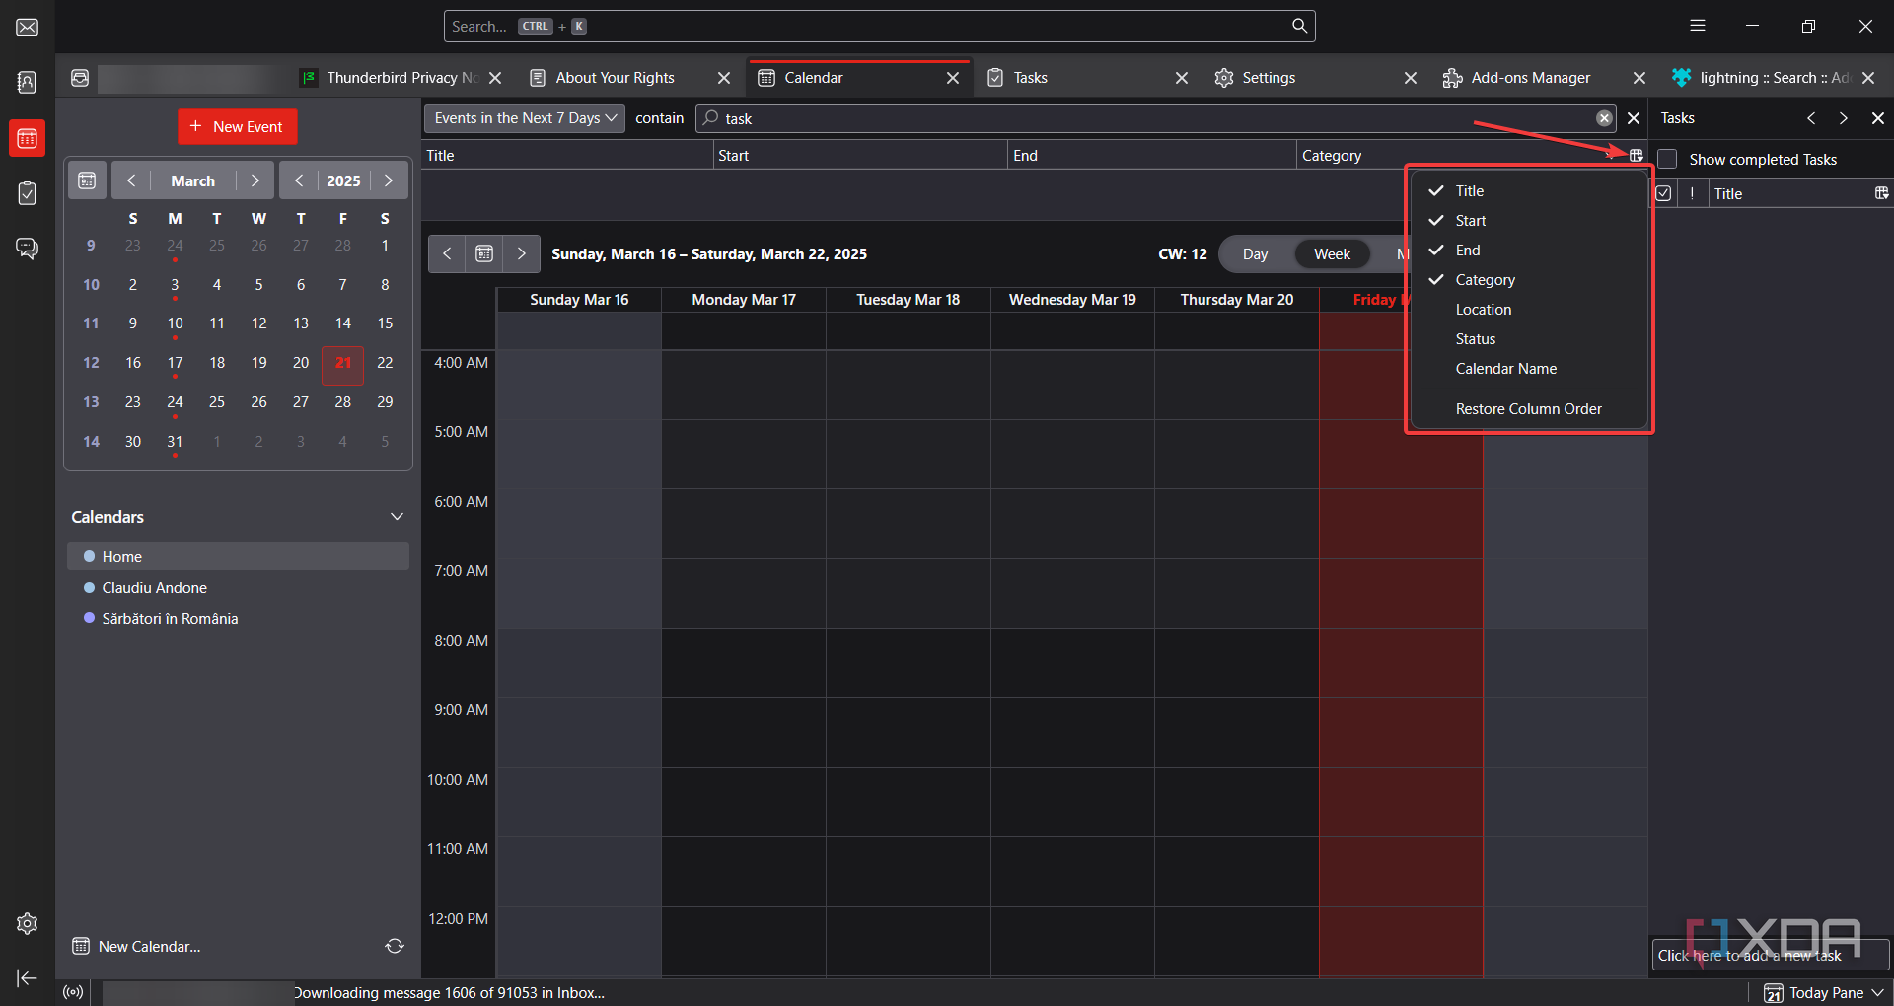Screen dimensions: 1894x1006
Task: Open column picker in Tasks pane
Action: click(1881, 193)
